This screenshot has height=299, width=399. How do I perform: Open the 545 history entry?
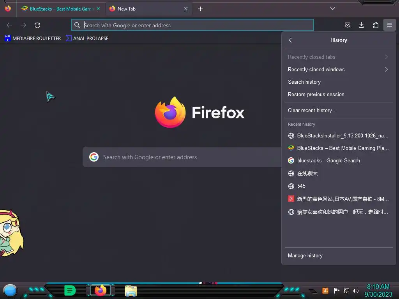(339, 186)
